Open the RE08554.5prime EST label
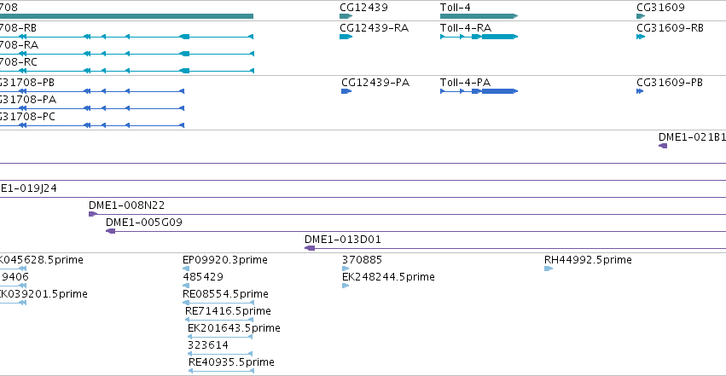This screenshot has width=726, height=376. (225, 294)
